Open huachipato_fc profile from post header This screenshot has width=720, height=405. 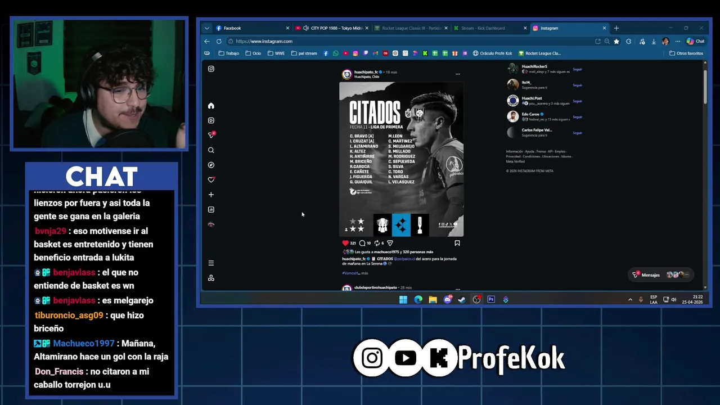[x=367, y=72]
